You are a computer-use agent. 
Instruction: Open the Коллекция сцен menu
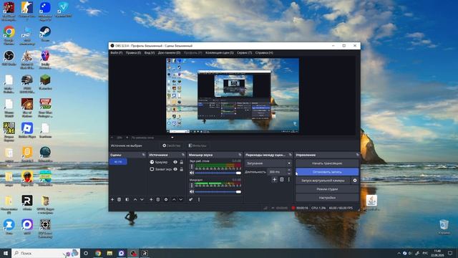tap(220, 53)
